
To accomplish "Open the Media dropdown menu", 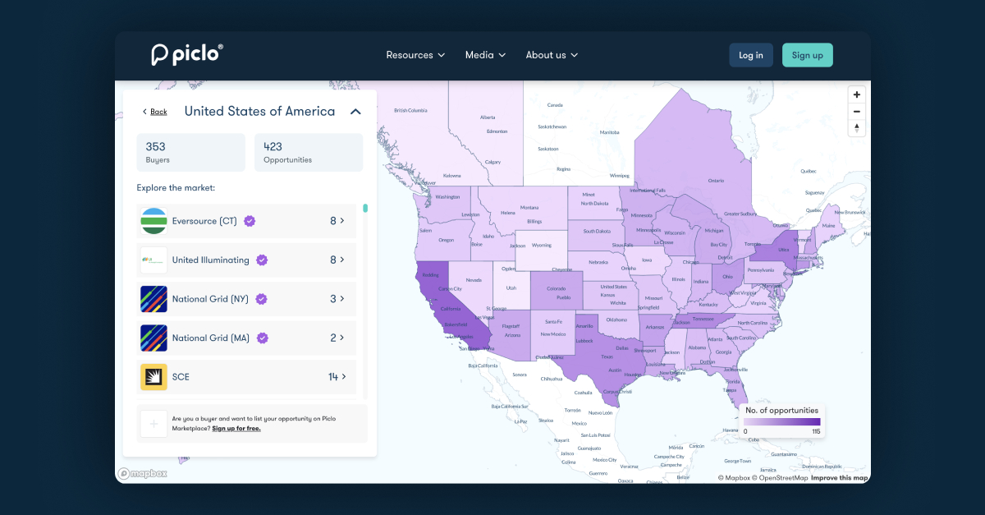I will [485, 55].
